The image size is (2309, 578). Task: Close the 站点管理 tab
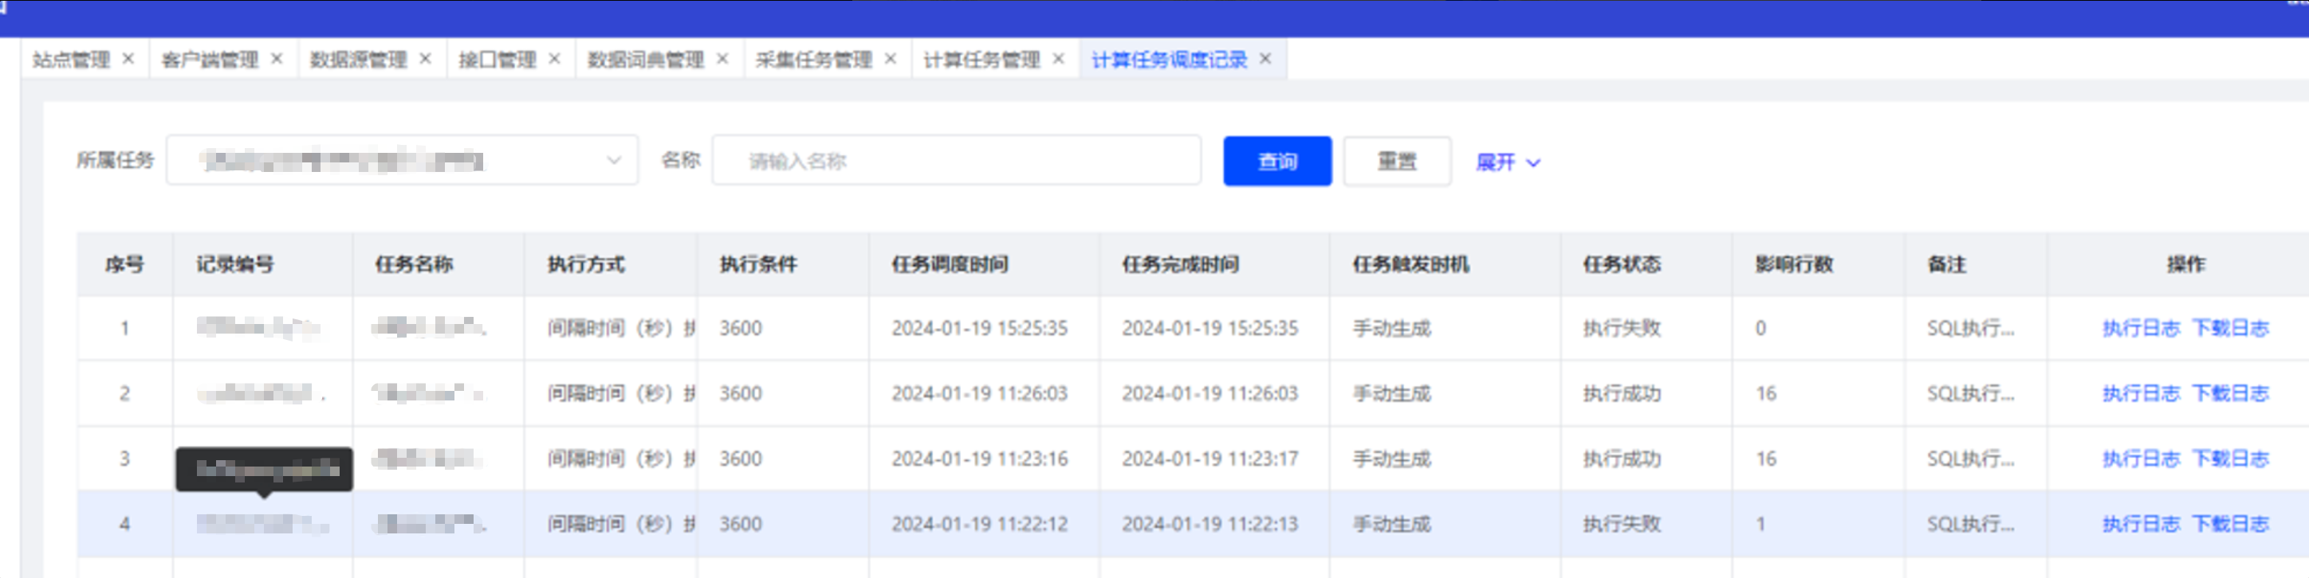pyautogui.click(x=128, y=59)
